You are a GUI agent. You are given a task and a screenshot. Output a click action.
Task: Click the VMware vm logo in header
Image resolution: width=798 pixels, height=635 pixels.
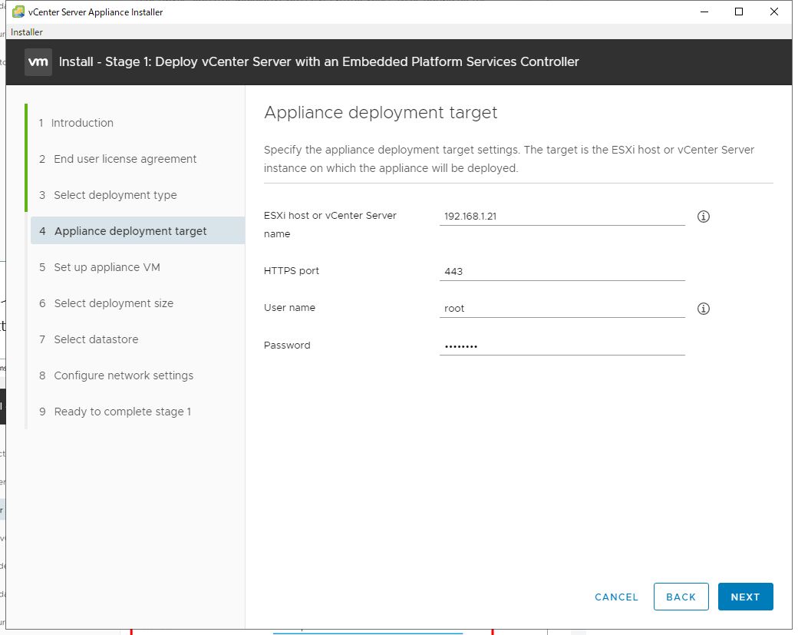38,61
